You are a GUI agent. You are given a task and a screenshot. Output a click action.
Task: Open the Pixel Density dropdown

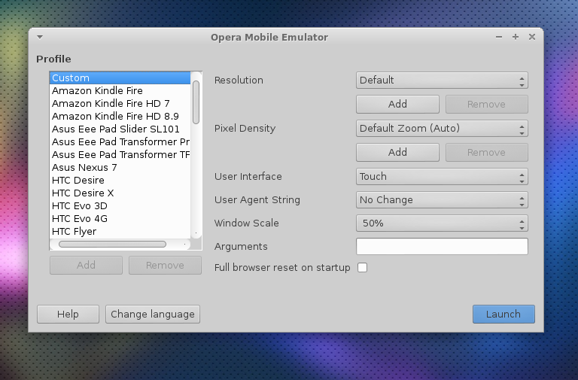click(x=442, y=128)
